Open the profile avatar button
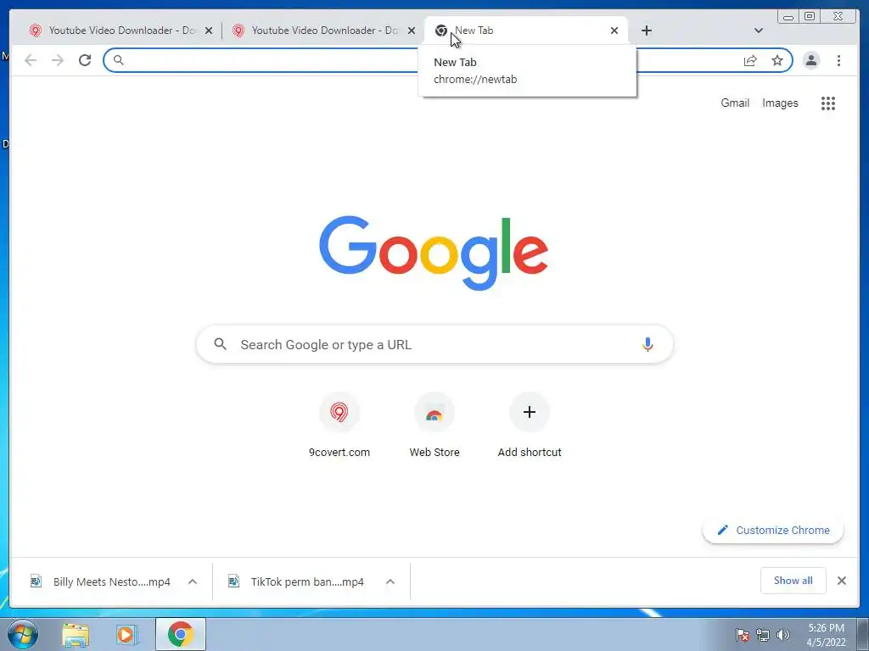This screenshot has width=869, height=651. (810, 60)
